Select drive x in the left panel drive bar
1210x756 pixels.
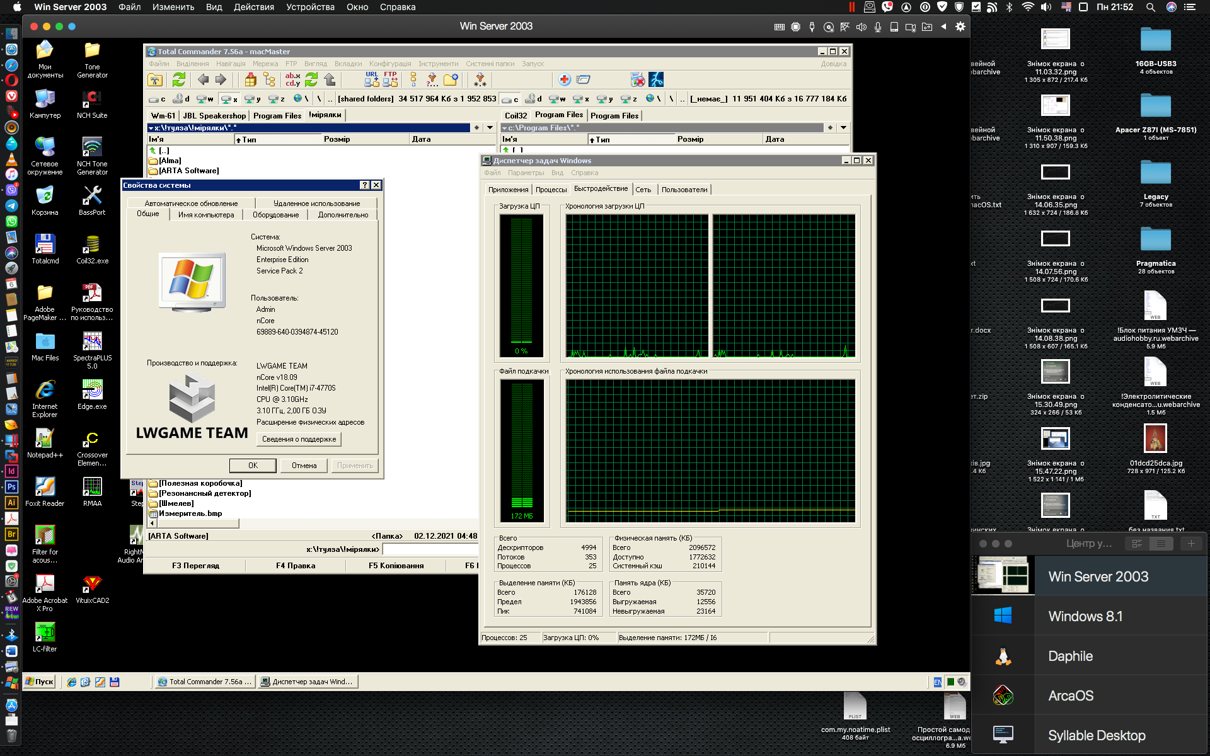coord(229,99)
